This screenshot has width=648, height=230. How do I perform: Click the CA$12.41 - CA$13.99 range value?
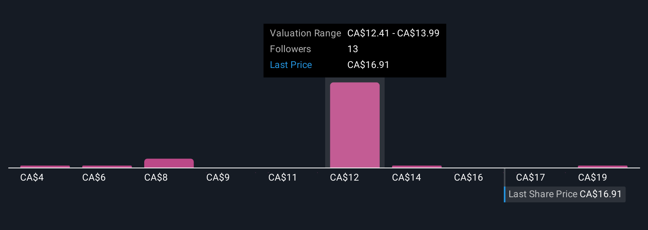pos(393,33)
